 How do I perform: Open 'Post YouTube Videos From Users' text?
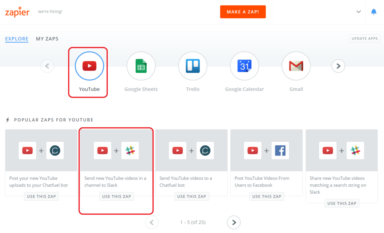(262, 182)
